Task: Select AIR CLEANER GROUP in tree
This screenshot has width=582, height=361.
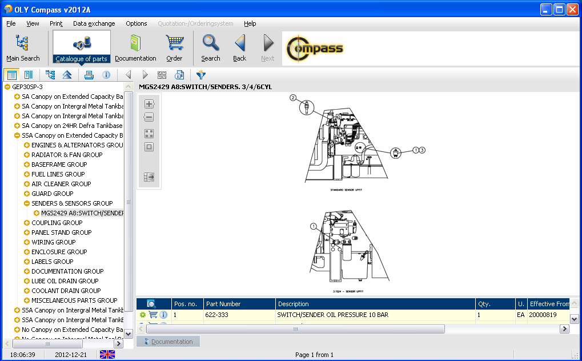Action: 61,184
